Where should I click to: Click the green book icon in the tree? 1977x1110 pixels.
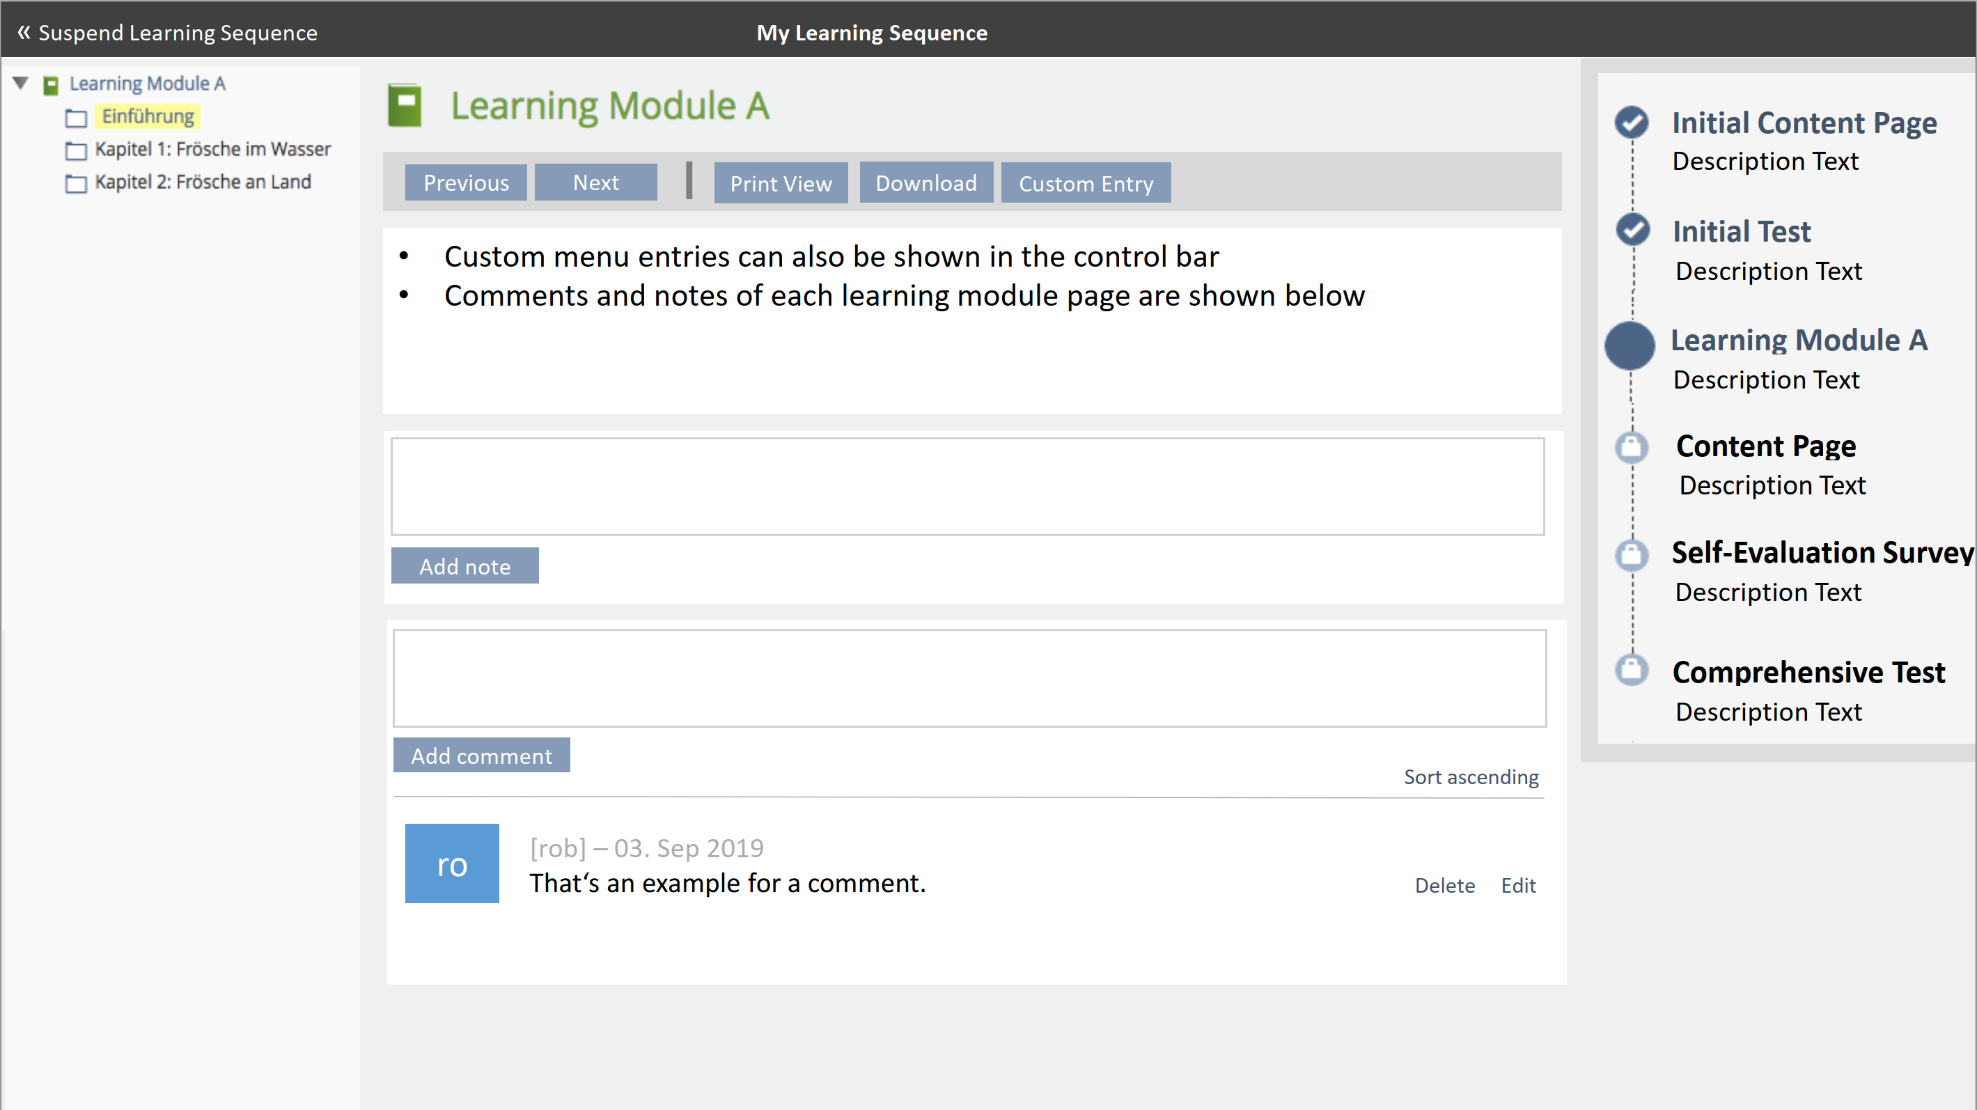(x=51, y=84)
